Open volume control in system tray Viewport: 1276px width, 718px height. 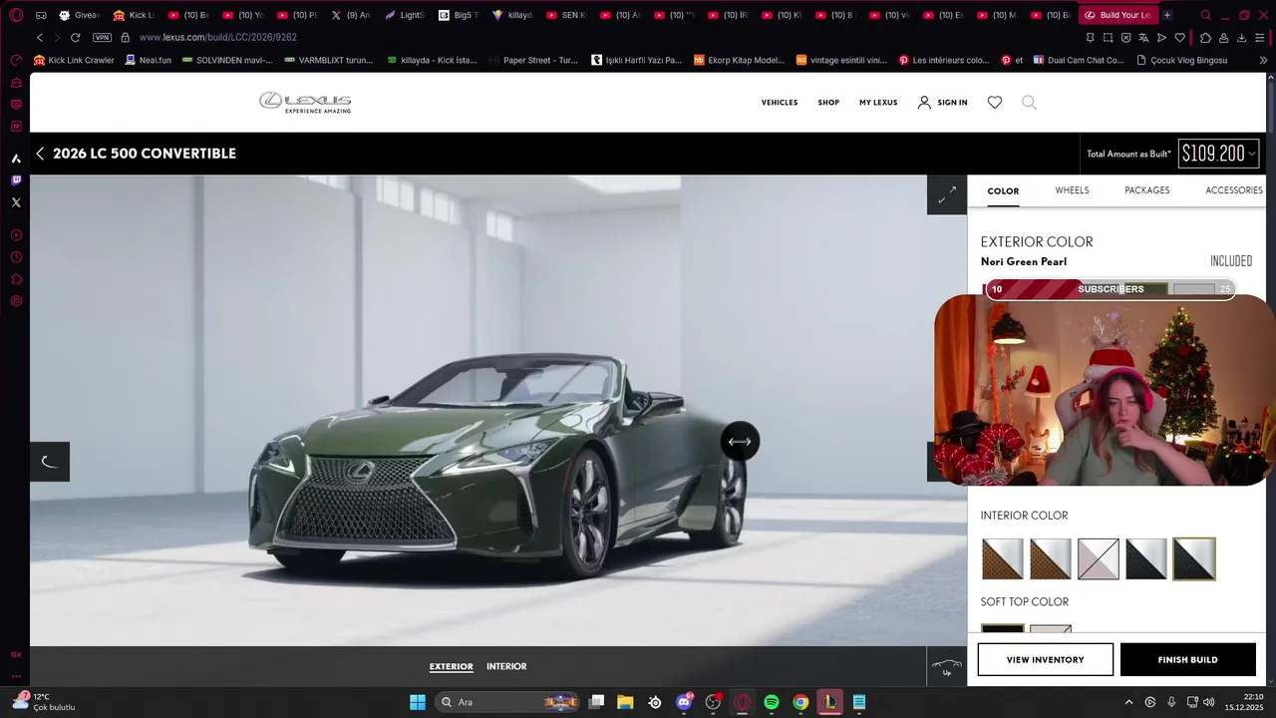[x=1209, y=702]
